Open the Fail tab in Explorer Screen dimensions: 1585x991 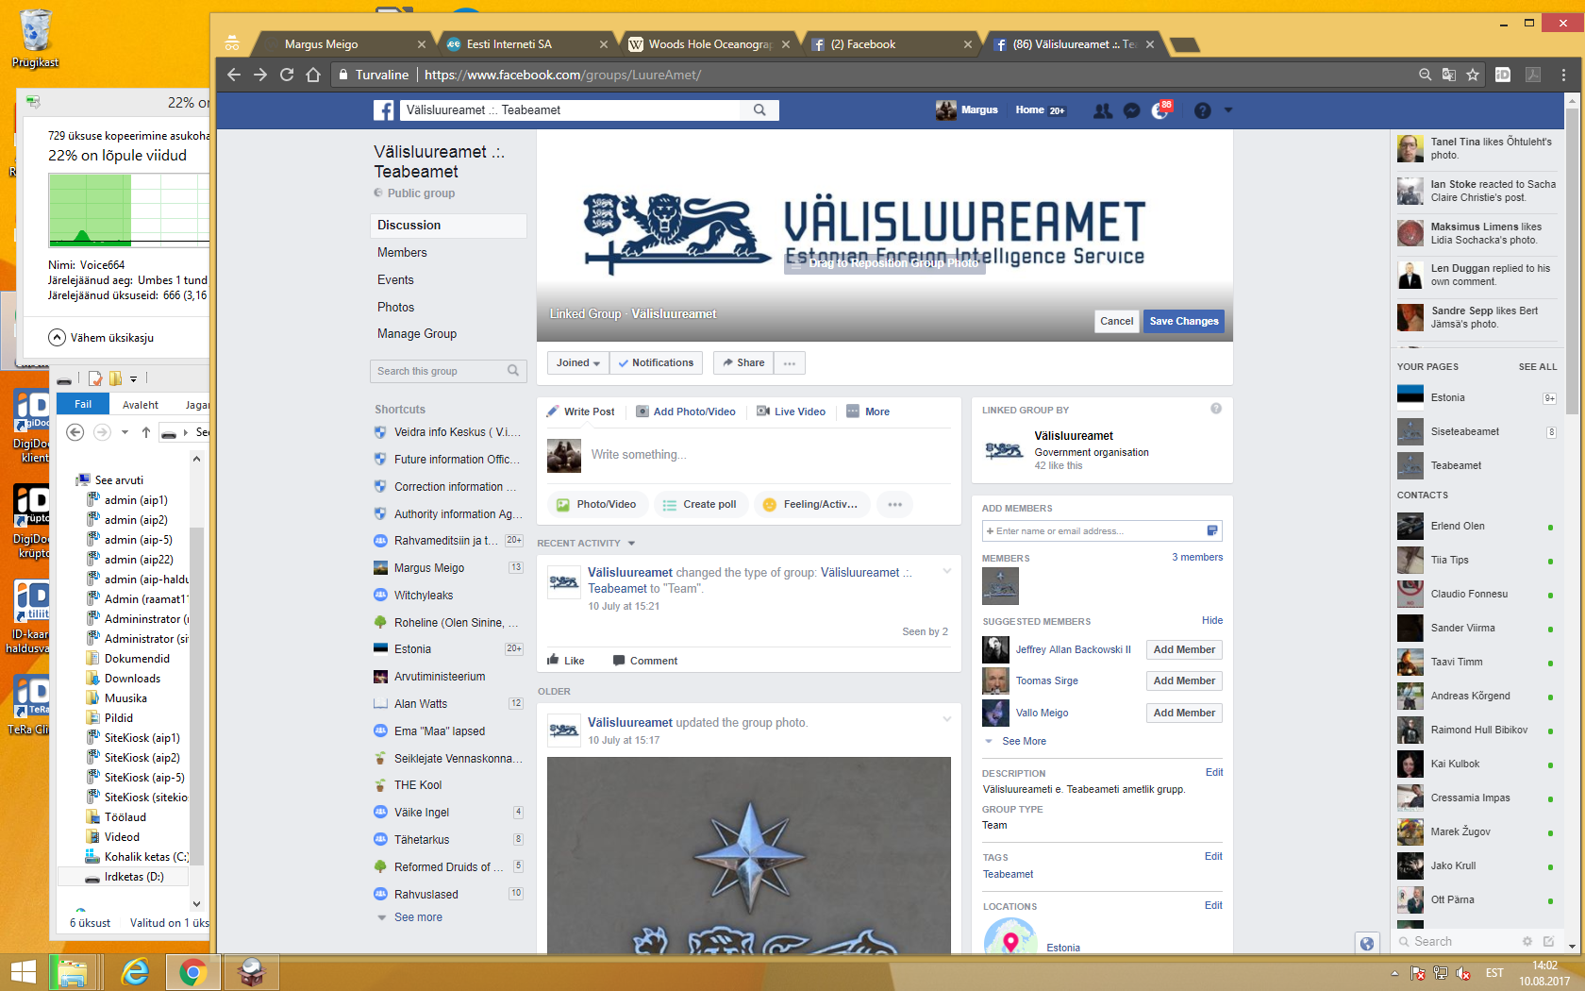[x=83, y=404]
